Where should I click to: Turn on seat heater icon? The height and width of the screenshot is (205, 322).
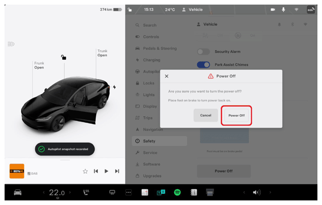[86, 192]
